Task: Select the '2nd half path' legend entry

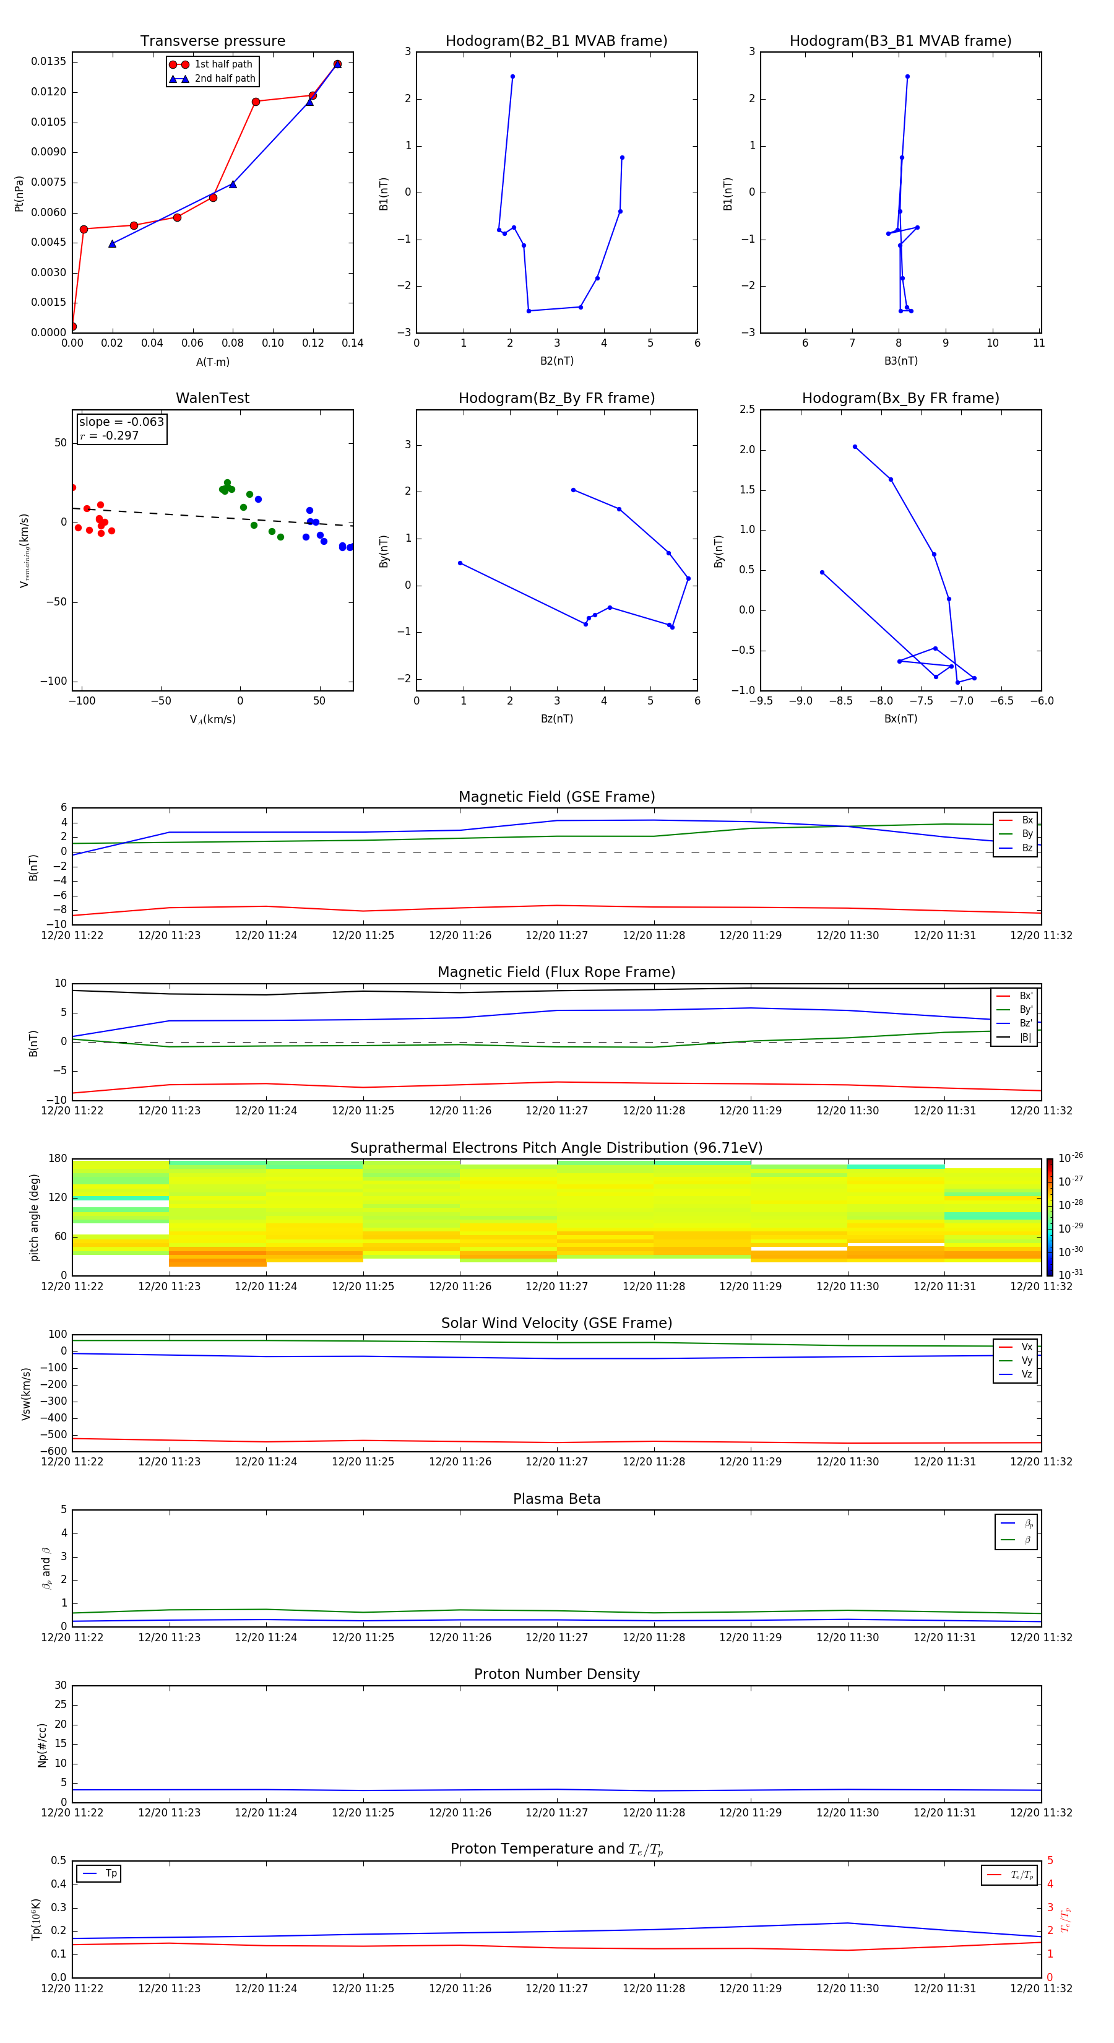Action: (x=212, y=79)
